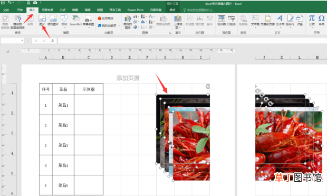The width and height of the screenshot is (327, 196).
Task: Select column header J
Action: tap(264, 57)
